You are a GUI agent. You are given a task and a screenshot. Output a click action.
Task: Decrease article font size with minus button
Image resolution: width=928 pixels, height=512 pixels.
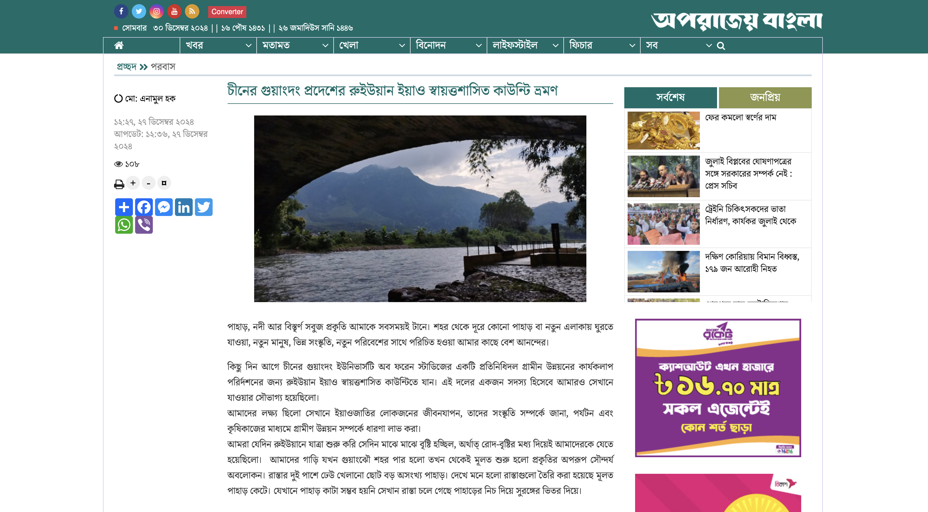[x=148, y=183]
